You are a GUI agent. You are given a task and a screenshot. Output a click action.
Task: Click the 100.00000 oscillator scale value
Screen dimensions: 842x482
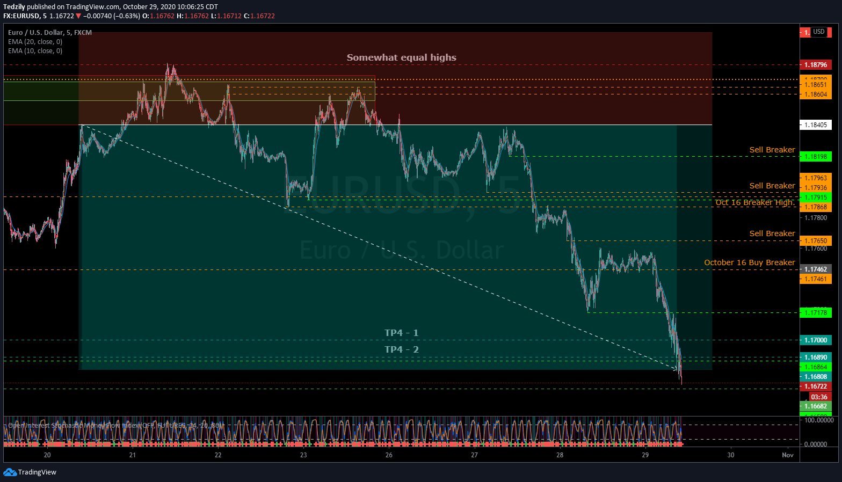pyautogui.click(x=818, y=420)
